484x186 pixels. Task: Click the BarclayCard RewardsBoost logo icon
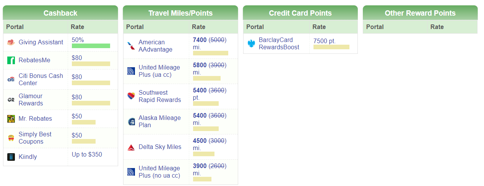pyautogui.click(x=251, y=44)
